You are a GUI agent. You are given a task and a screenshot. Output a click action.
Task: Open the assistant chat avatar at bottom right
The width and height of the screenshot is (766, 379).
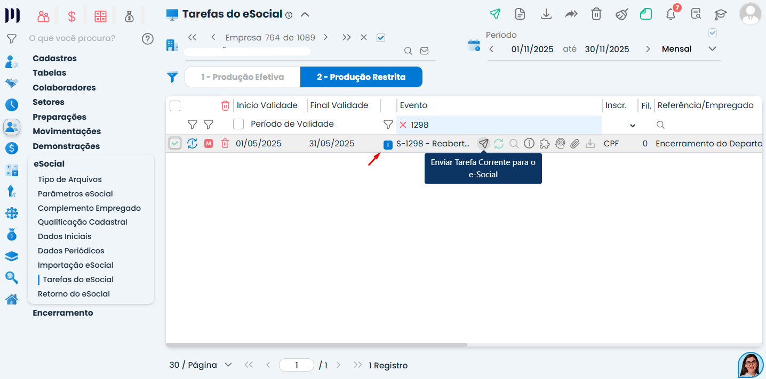coord(751,365)
